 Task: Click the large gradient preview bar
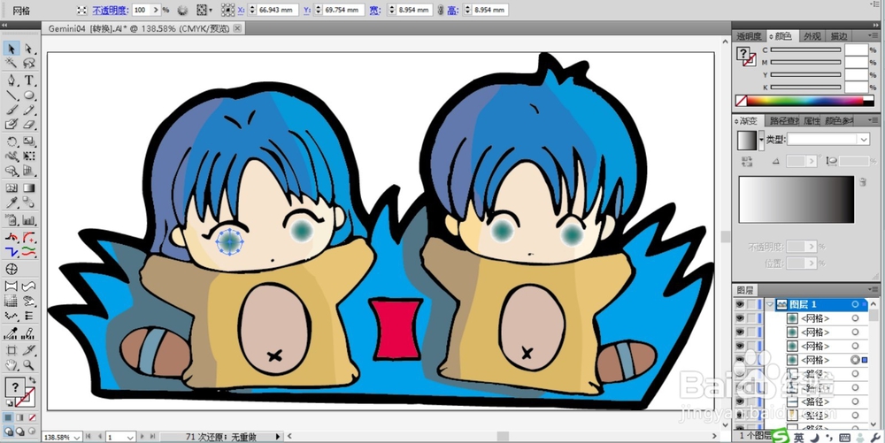pyautogui.click(x=796, y=200)
